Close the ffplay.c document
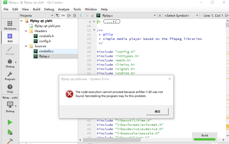 tap(160, 15)
